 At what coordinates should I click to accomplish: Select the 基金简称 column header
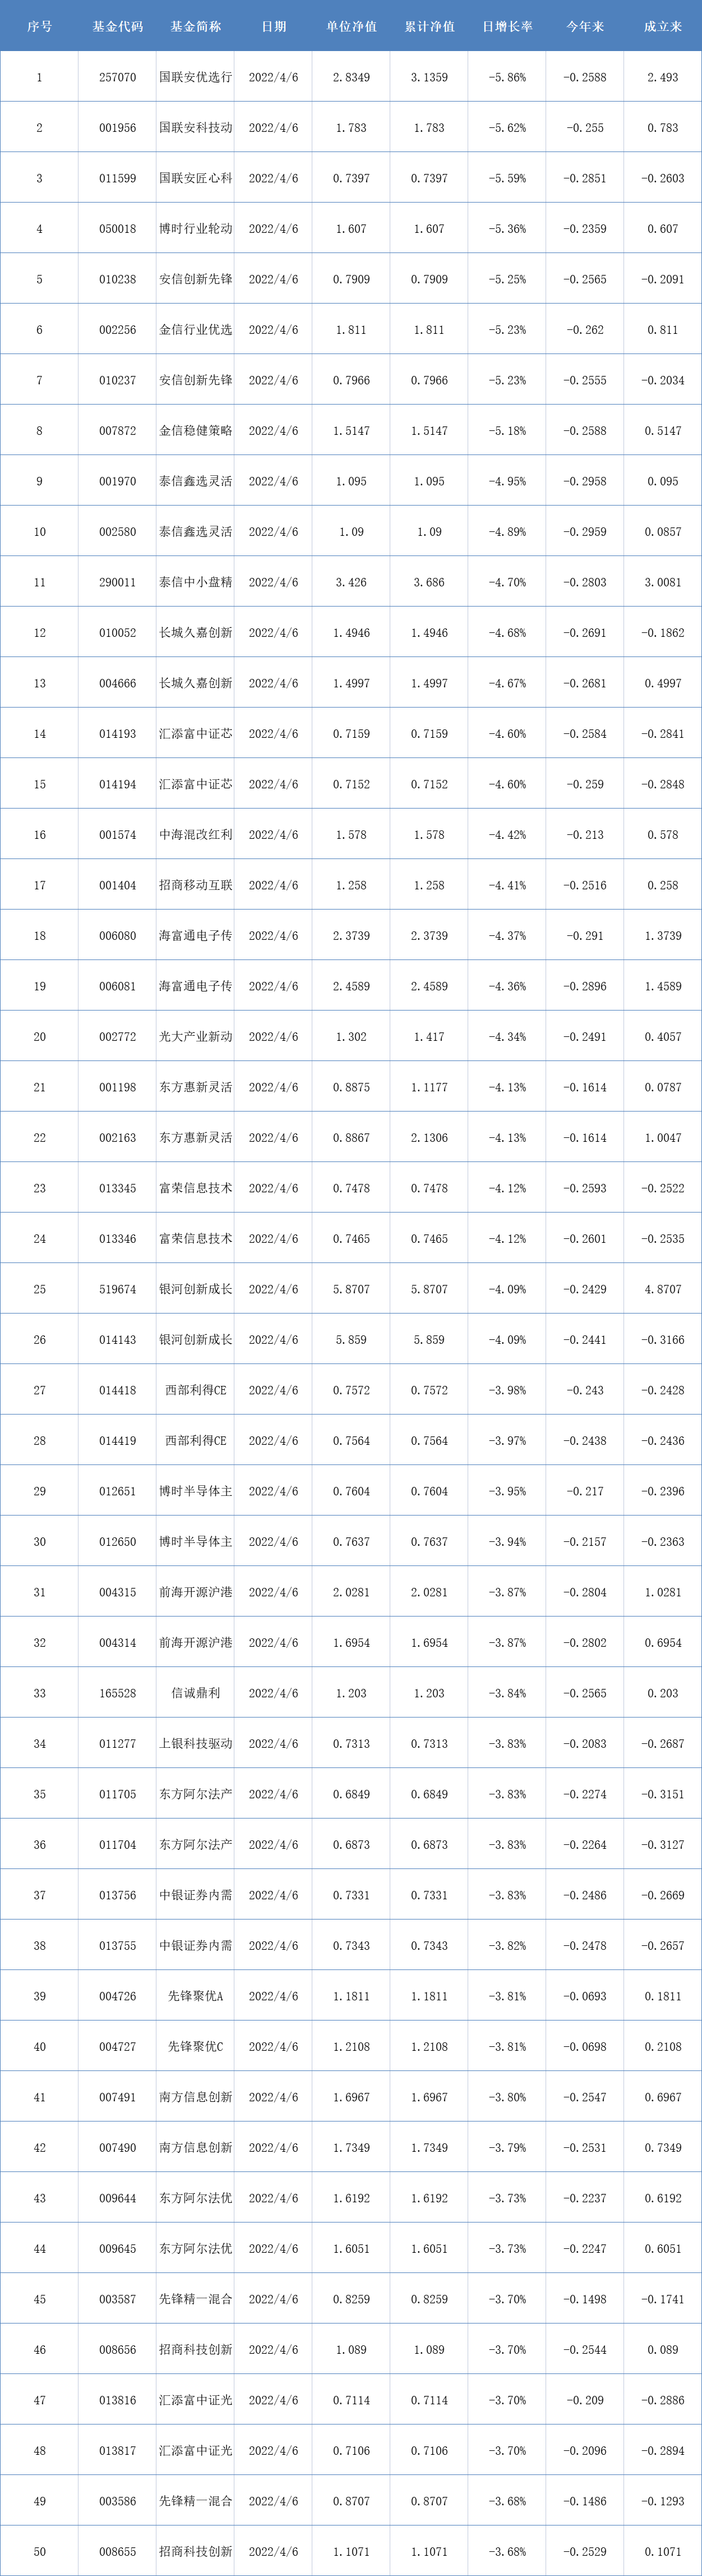195,26
